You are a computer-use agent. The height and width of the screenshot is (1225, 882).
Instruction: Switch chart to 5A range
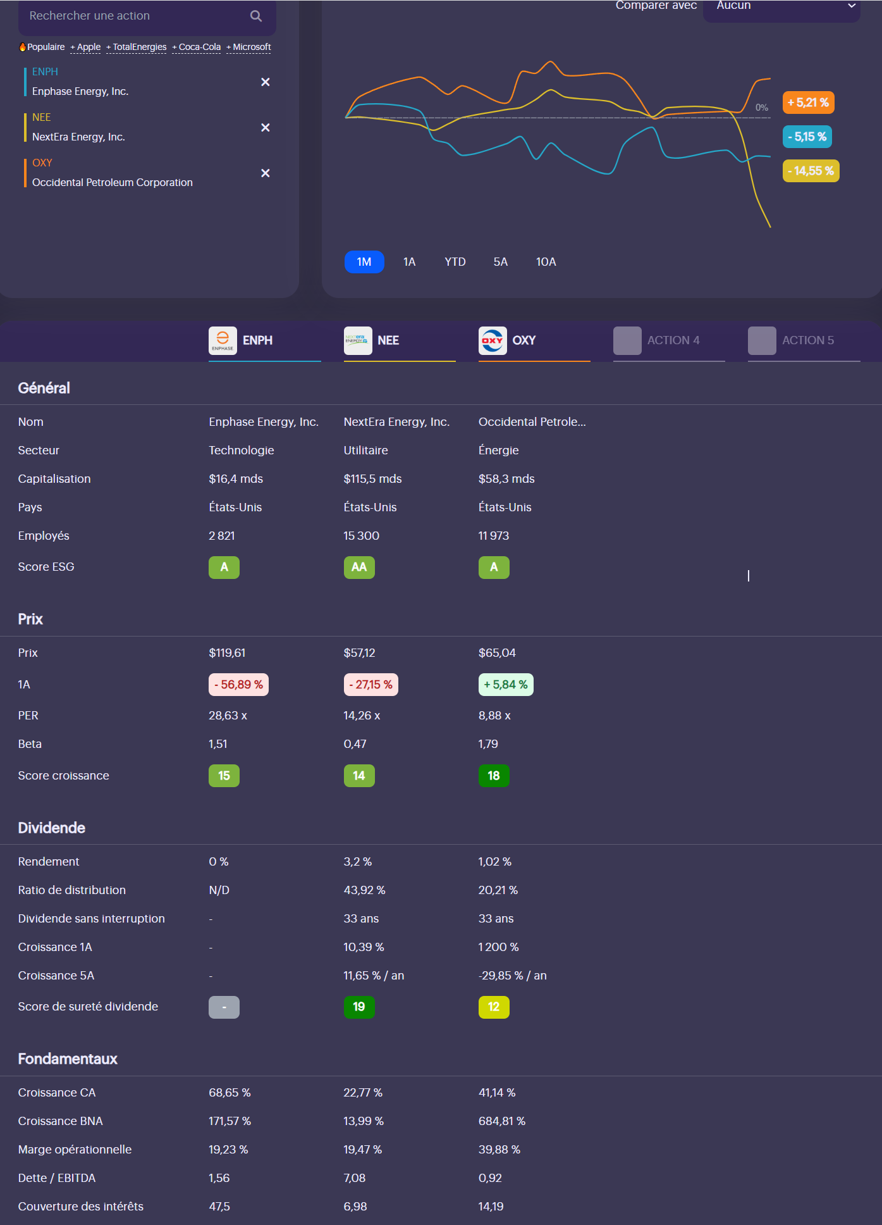click(x=501, y=262)
